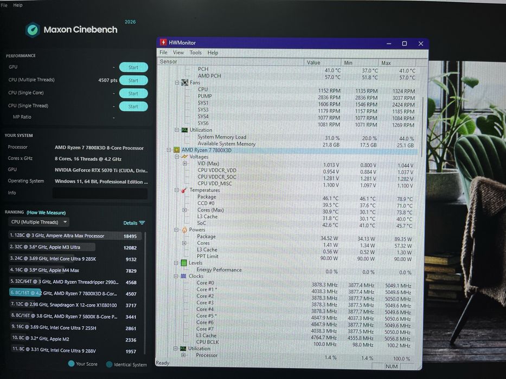Collapse the Fans group in HWMonitor
This screenshot has height=379, width=506.
tap(177, 83)
